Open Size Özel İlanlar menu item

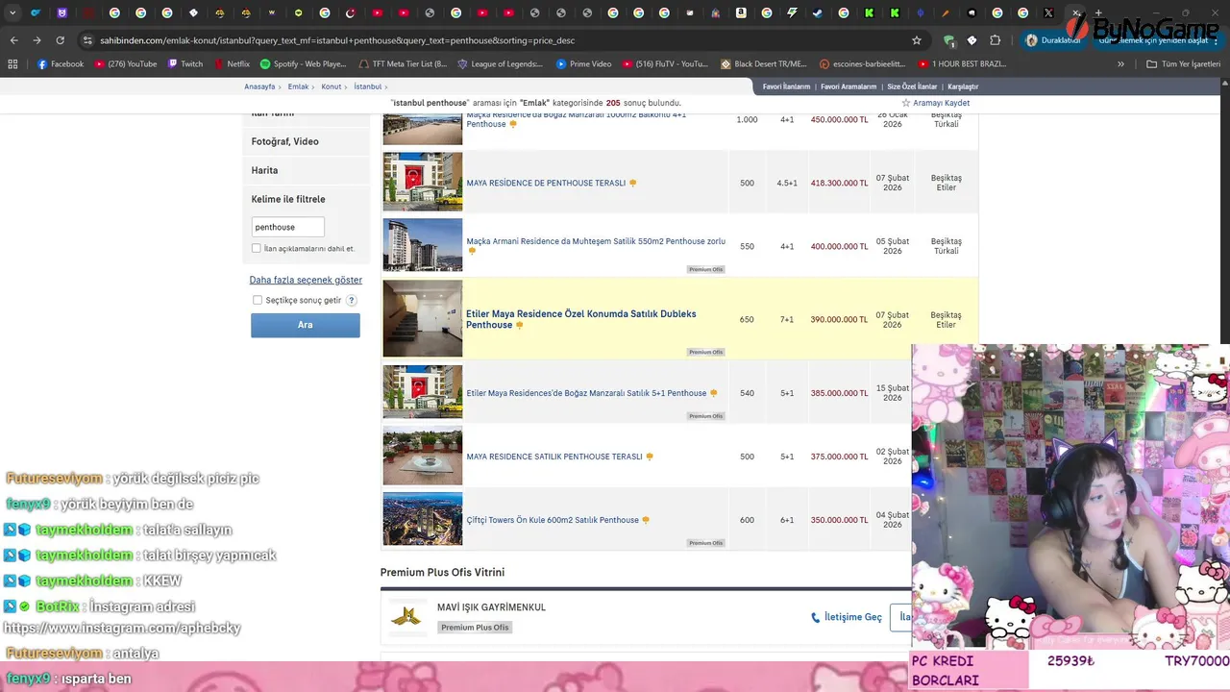pos(912,86)
